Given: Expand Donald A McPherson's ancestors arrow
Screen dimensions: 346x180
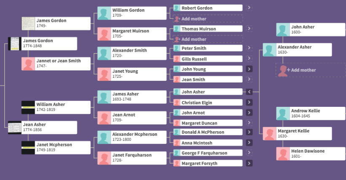Looking at the screenshot, I should [249, 132].
